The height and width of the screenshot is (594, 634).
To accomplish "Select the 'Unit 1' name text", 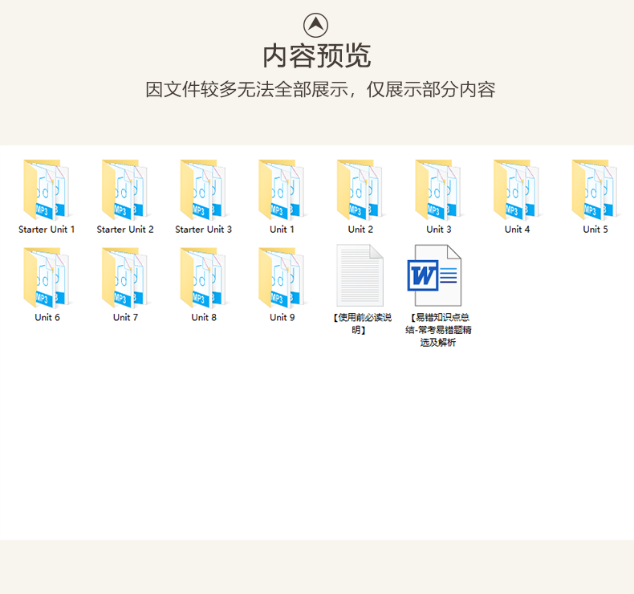I will [282, 230].
